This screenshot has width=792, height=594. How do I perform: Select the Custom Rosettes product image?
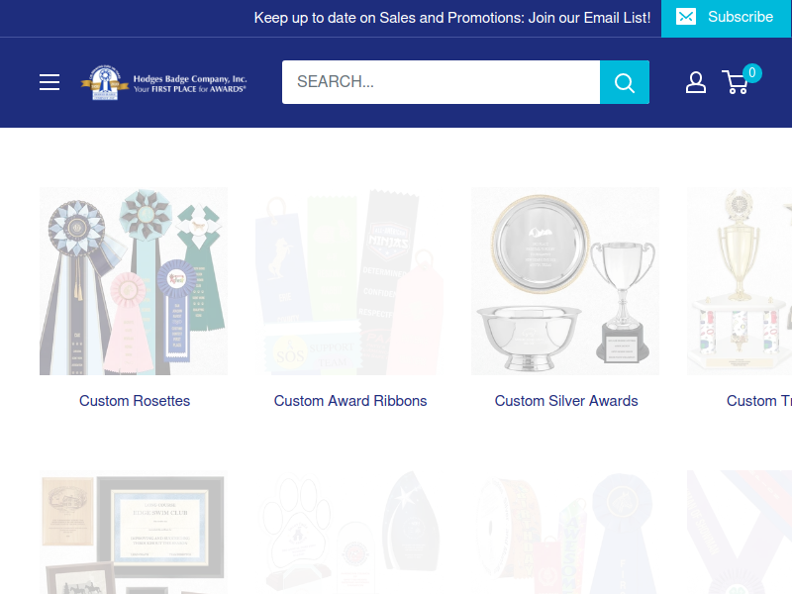coord(134,281)
